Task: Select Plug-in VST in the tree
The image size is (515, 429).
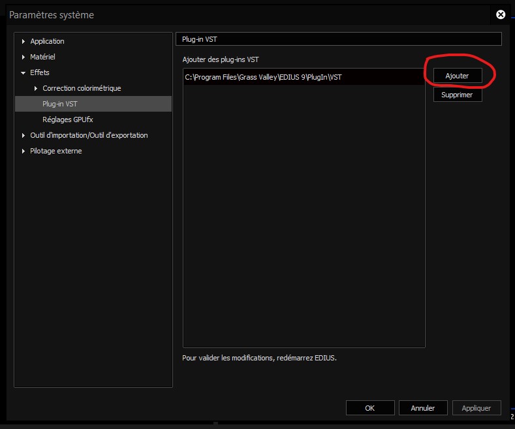Action: pos(93,104)
